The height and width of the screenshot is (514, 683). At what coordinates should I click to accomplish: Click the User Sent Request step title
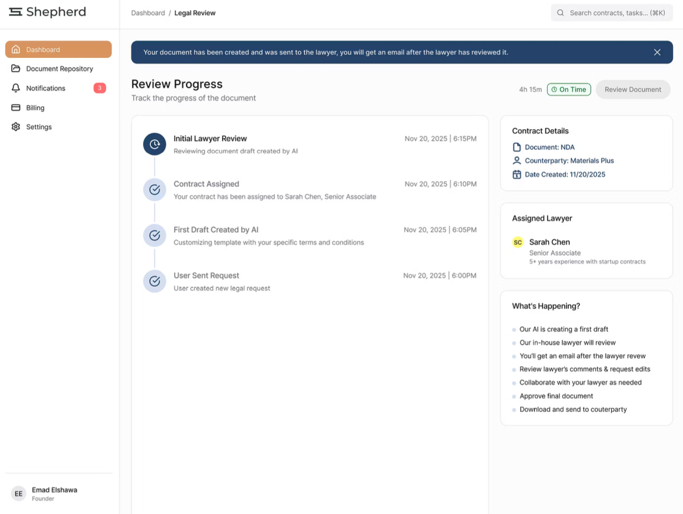[x=206, y=275]
